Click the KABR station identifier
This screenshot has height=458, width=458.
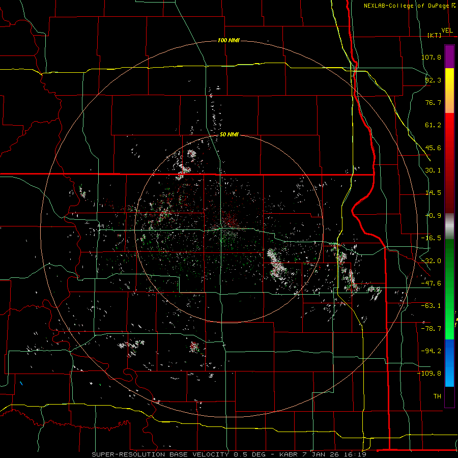pyautogui.click(x=289, y=454)
